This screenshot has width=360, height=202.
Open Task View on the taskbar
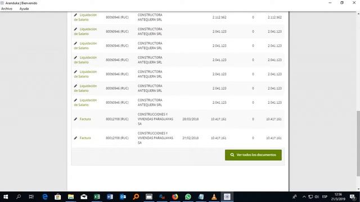[31, 197]
